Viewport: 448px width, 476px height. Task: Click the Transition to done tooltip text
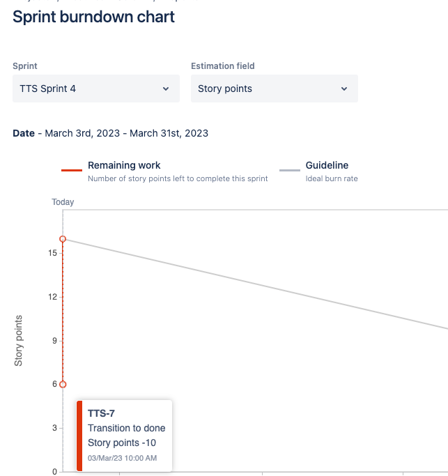(x=127, y=428)
